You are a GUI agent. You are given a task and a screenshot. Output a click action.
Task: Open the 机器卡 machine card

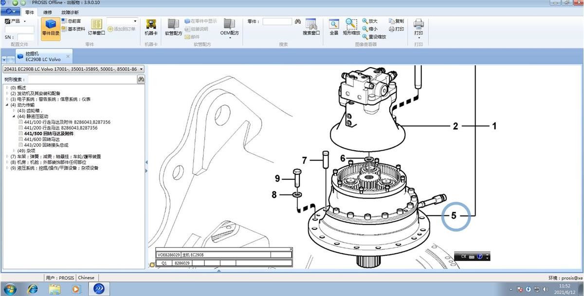click(x=151, y=27)
